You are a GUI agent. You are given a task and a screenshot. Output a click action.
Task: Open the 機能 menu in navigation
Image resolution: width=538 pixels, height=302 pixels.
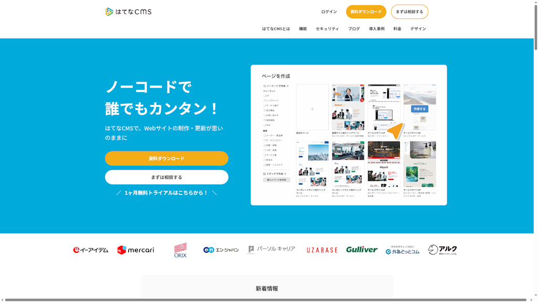click(x=303, y=29)
